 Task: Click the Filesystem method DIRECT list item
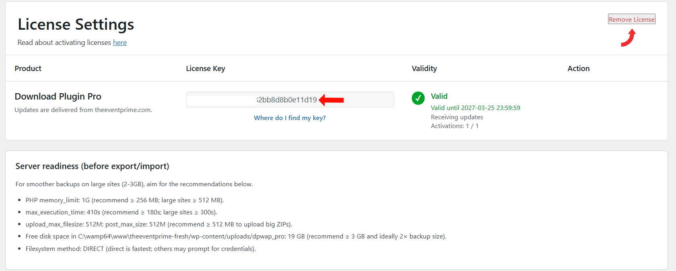[140, 249]
